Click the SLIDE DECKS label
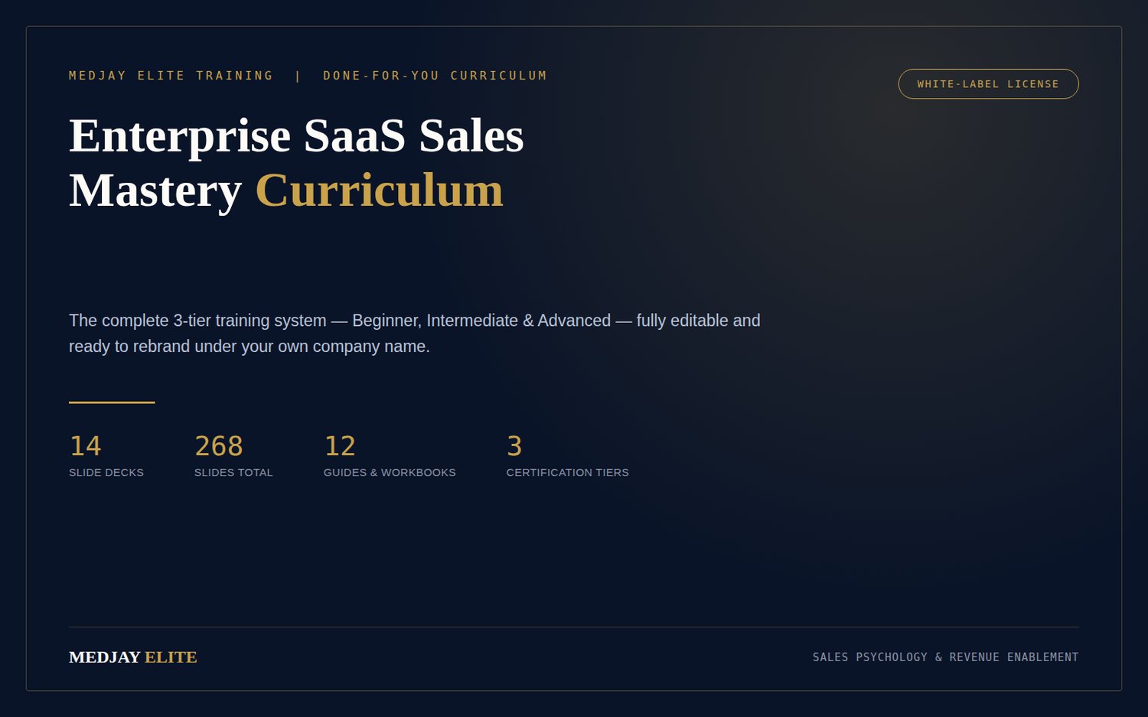The width and height of the screenshot is (1148, 717). 106,472
